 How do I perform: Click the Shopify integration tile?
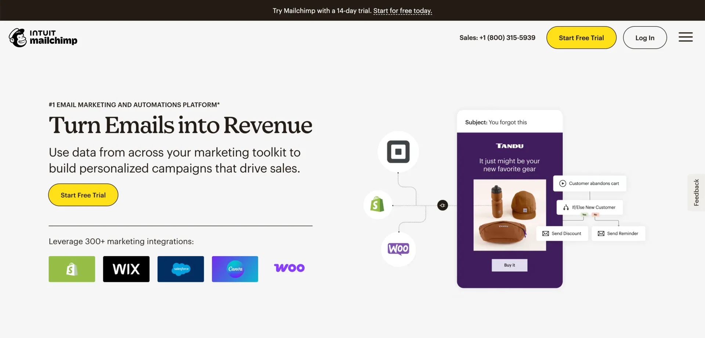click(72, 269)
